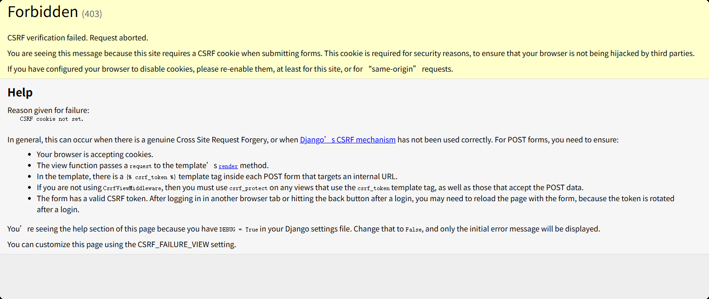Click the {% csrf_token %} code snippet
The height and width of the screenshot is (299, 709).
tap(151, 177)
